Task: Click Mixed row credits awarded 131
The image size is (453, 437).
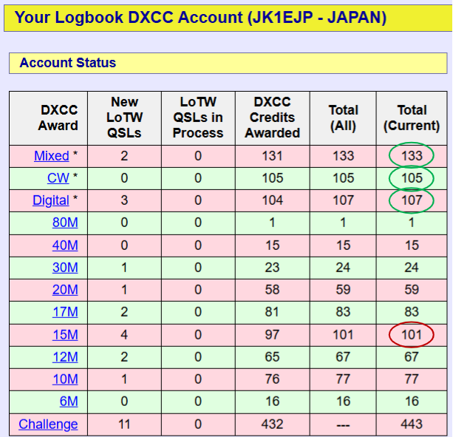Action: click(272, 156)
